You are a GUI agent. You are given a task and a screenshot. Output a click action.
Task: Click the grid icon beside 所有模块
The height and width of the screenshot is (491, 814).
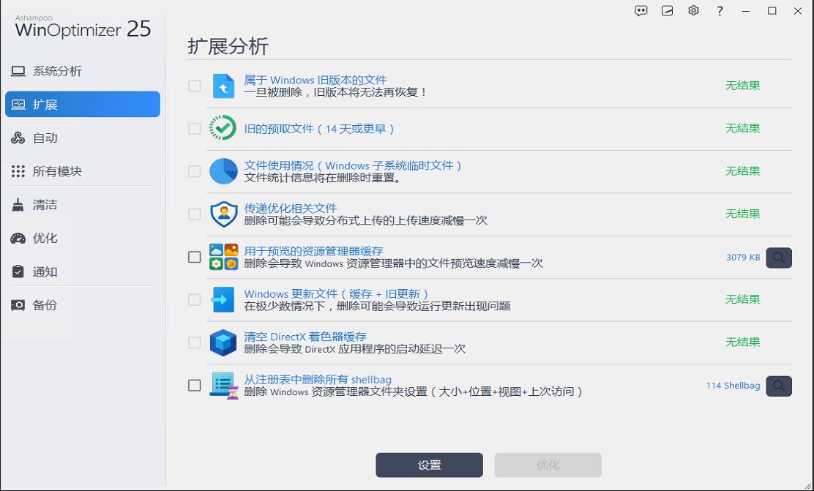(18, 171)
